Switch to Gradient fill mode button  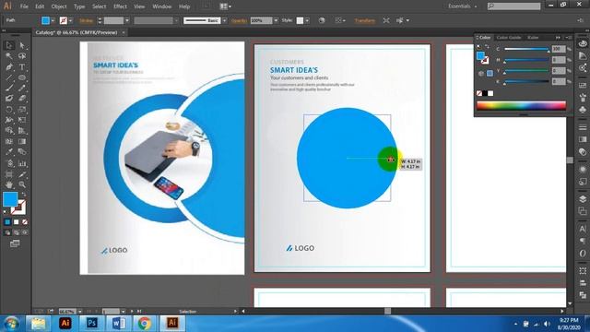tap(17, 222)
